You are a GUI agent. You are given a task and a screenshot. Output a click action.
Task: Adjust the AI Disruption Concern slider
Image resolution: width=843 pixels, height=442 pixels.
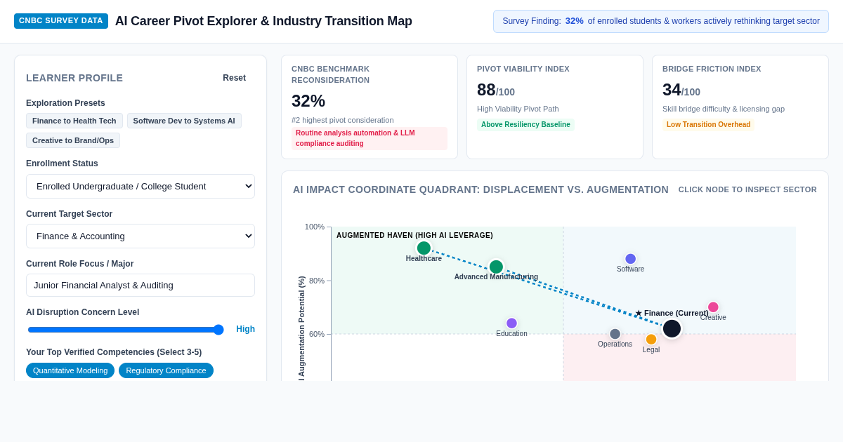tap(126, 330)
